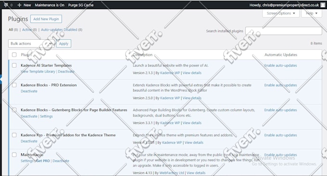View details for Maintenance version 4.13
327x176 pixels.
(196, 173)
